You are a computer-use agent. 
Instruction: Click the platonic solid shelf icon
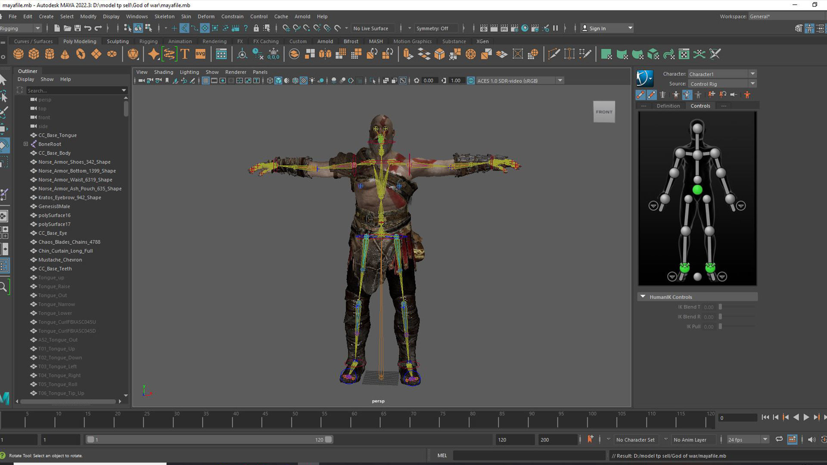(x=133, y=54)
